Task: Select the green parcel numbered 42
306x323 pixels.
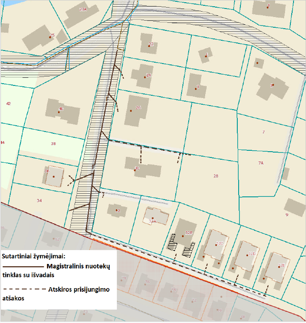Action: click(x=8, y=103)
